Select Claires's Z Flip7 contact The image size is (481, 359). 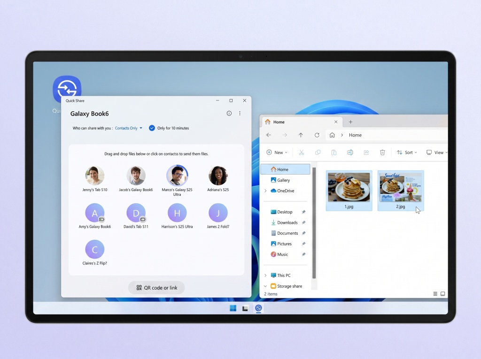[x=95, y=252]
